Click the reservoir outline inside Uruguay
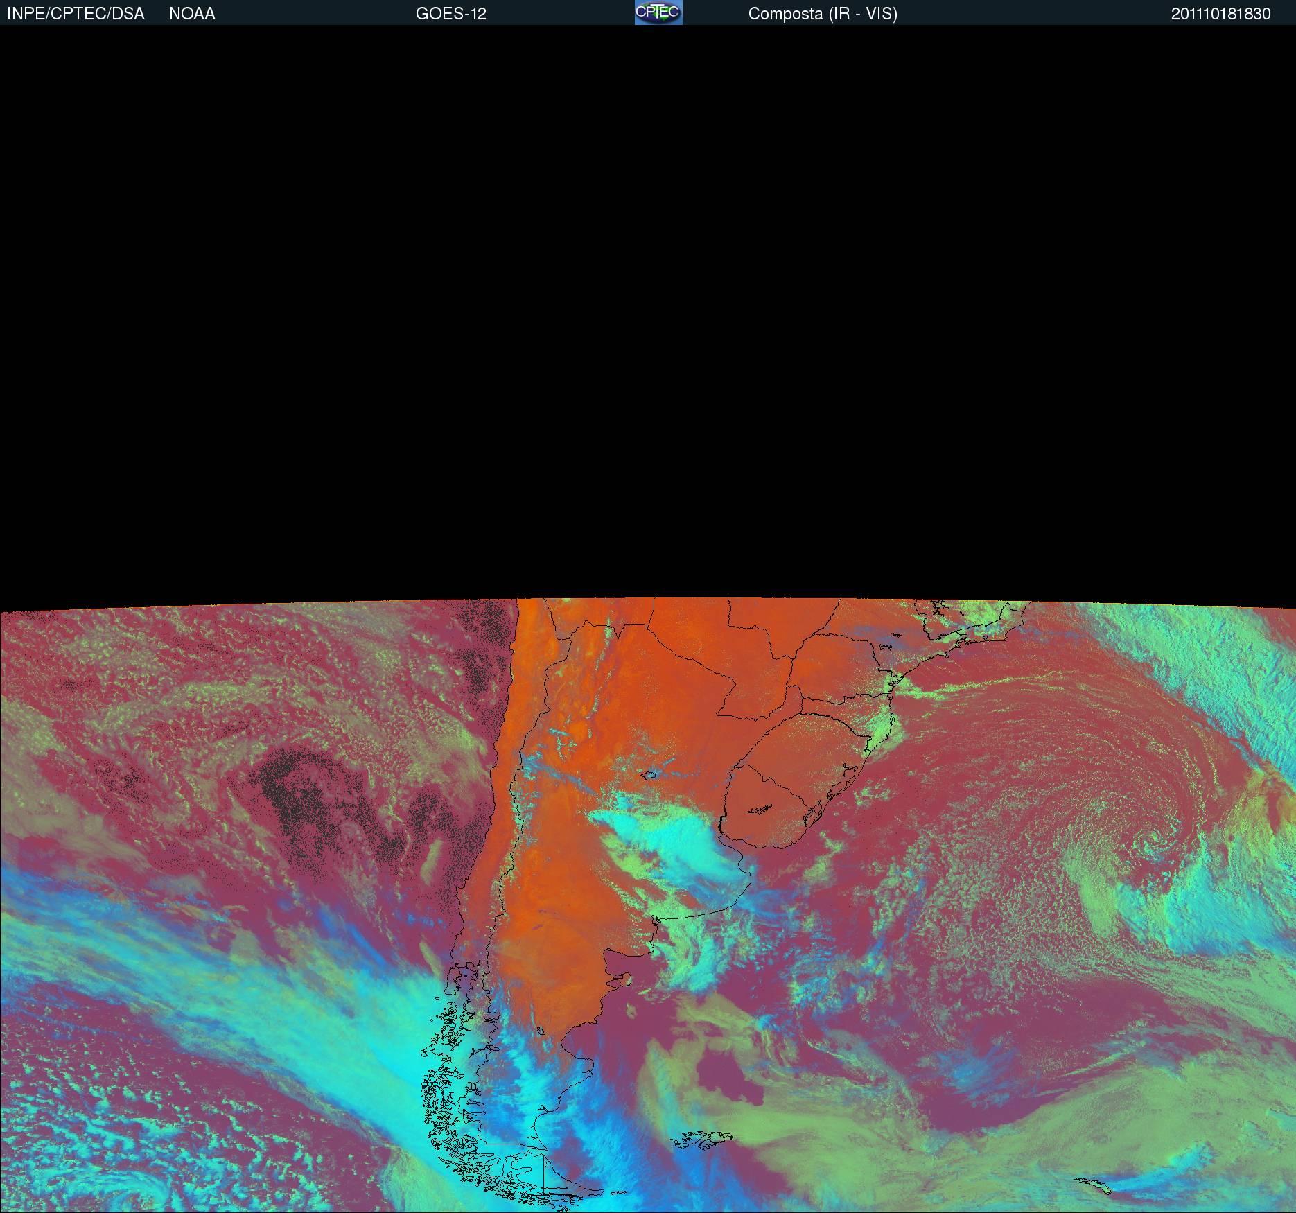The height and width of the screenshot is (1213, 1296). tap(761, 809)
